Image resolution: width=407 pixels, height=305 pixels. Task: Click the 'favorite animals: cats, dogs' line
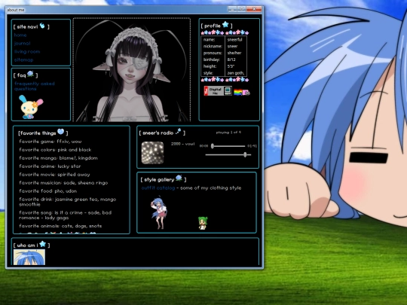pos(60,226)
